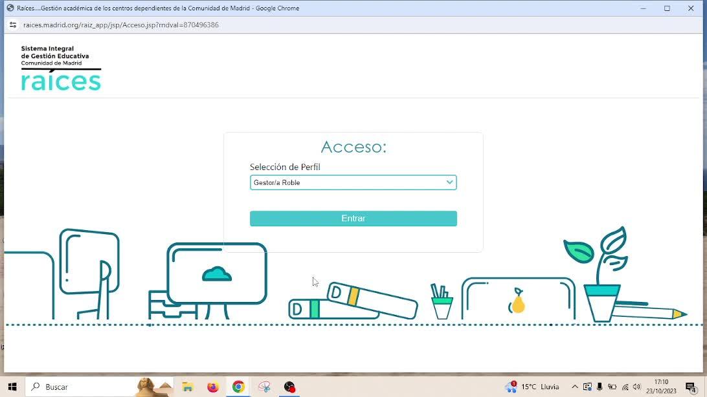Click the Entrar button
The width and height of the screenshot is (707, 397).
pyautogui.click(x=353, y=219)
